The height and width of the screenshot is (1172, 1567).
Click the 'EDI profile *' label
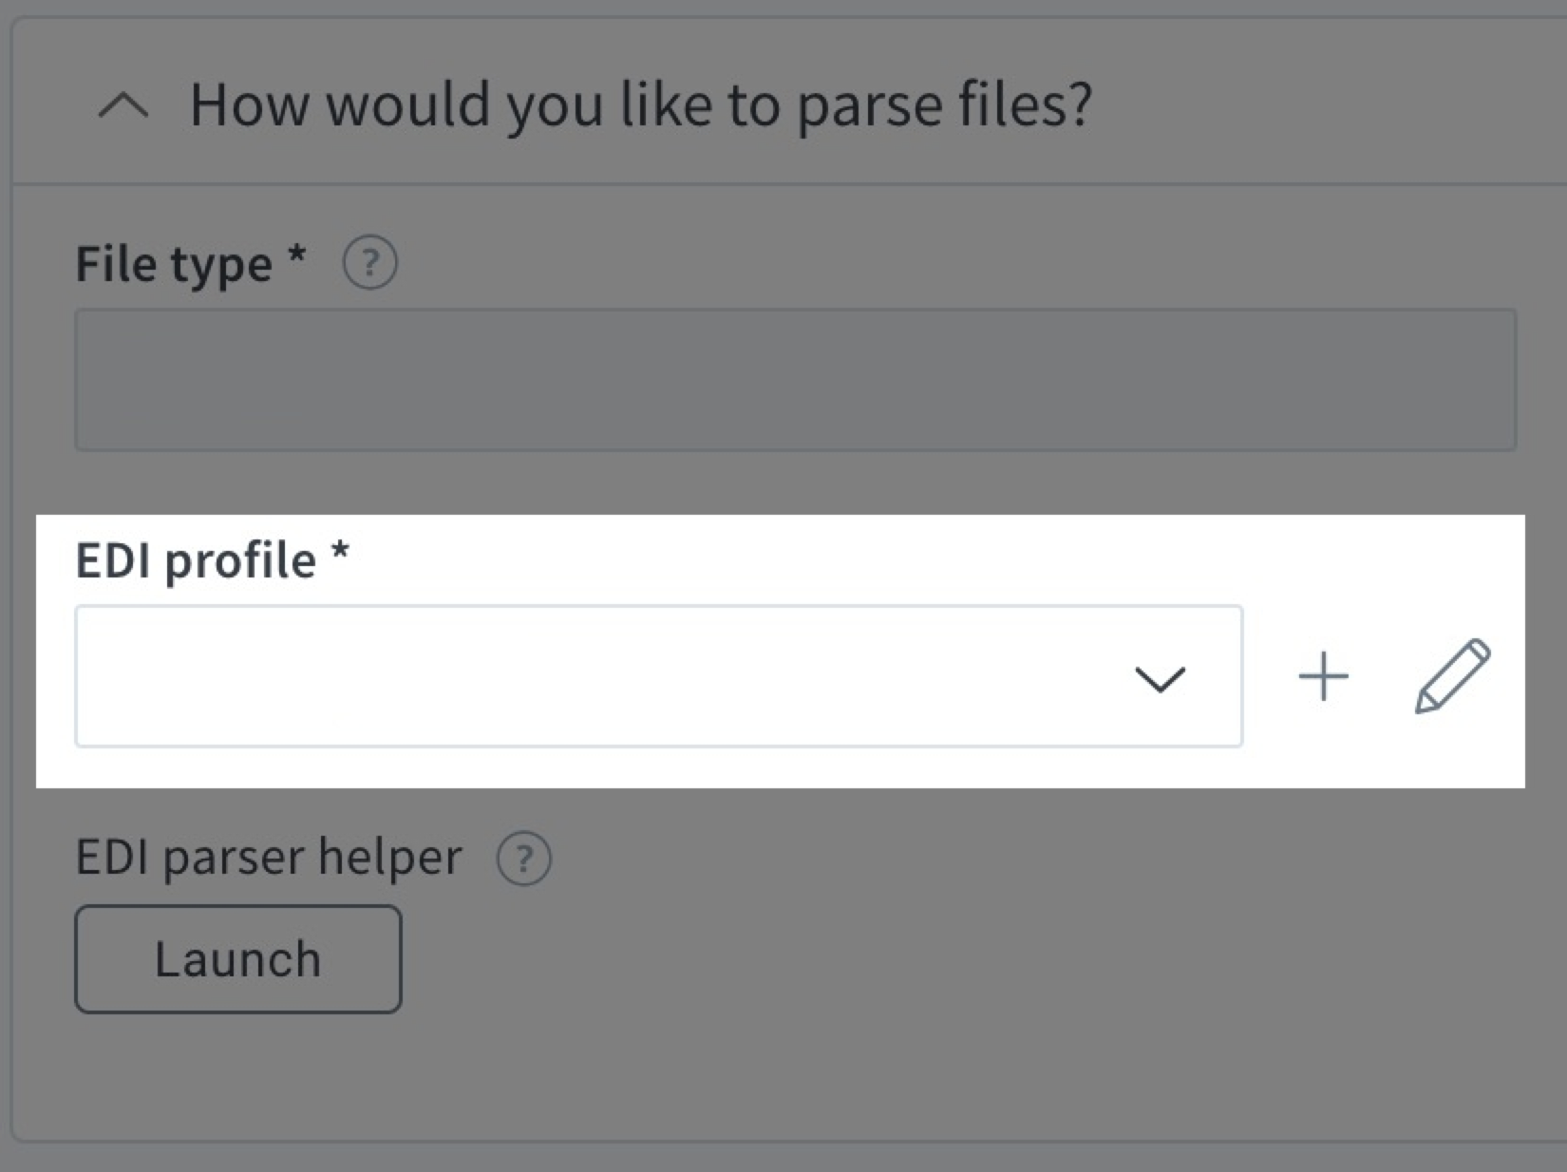click(x=213, y=560)
